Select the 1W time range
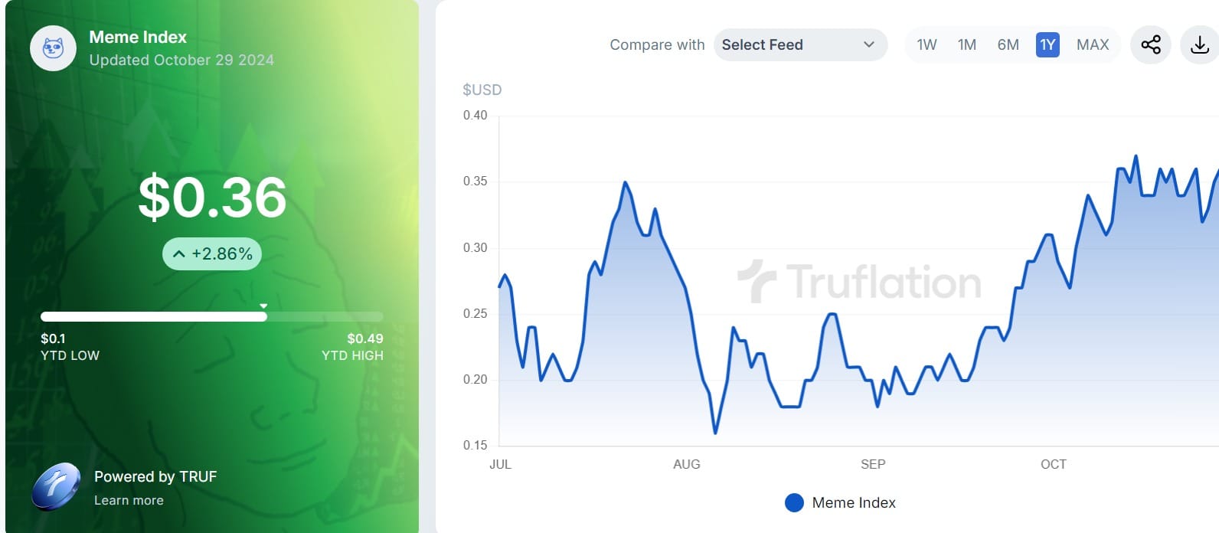 [x=927, y=45]
